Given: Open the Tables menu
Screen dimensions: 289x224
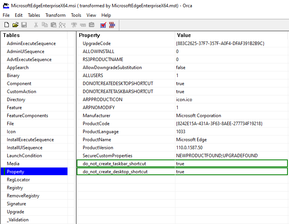Looking at the screenshot, I should [x=34, y=15].
